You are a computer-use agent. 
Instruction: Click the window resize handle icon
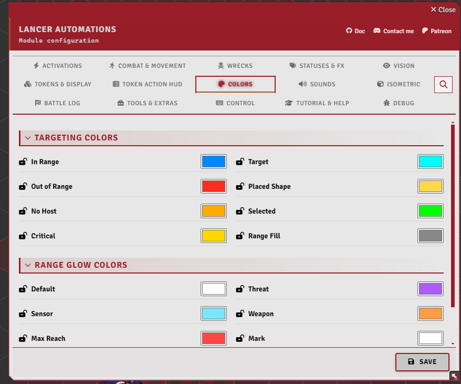(x=454, y=376)
